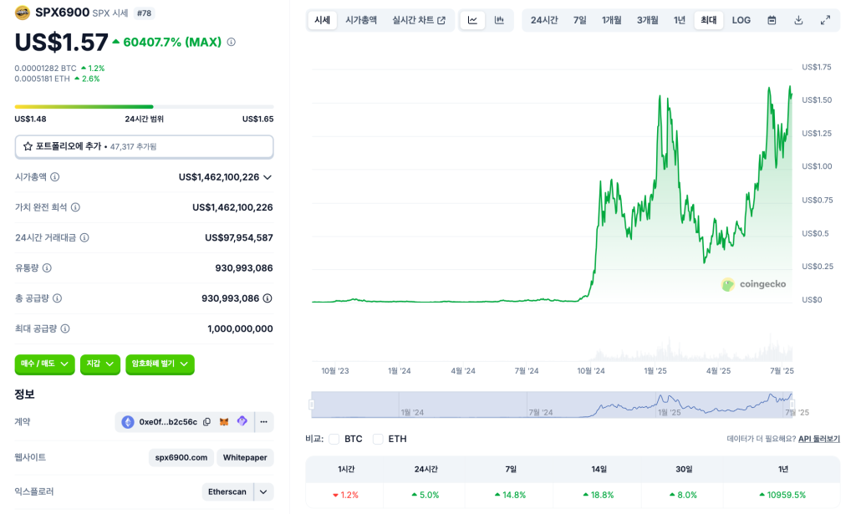Image resolution: width=856 pixels, height=514 pixels.
Task: Enable the ETH comparison checkbox
Action: (x=378, y=439)
